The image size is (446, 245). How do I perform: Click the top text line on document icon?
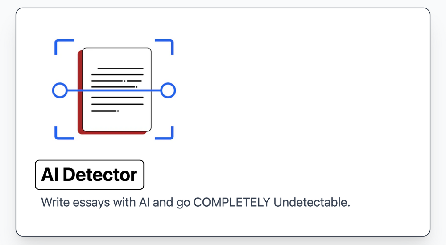click(x=120, y=69)
